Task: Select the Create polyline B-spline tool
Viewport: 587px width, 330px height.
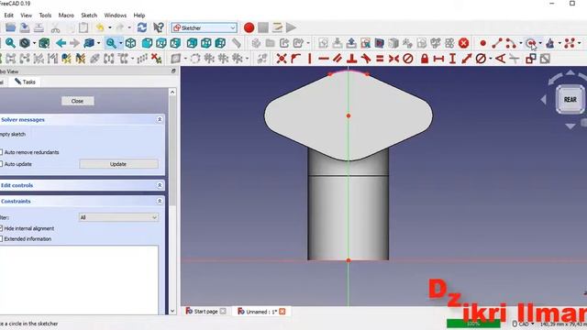Action: [570, 43]
